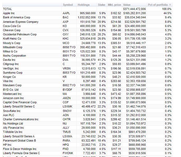
Task: Click the VRSN symbol cell
Action: tap(66, 68)
